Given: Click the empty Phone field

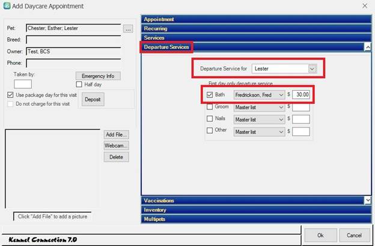Looking at the screenshot, I should point(73,63).
